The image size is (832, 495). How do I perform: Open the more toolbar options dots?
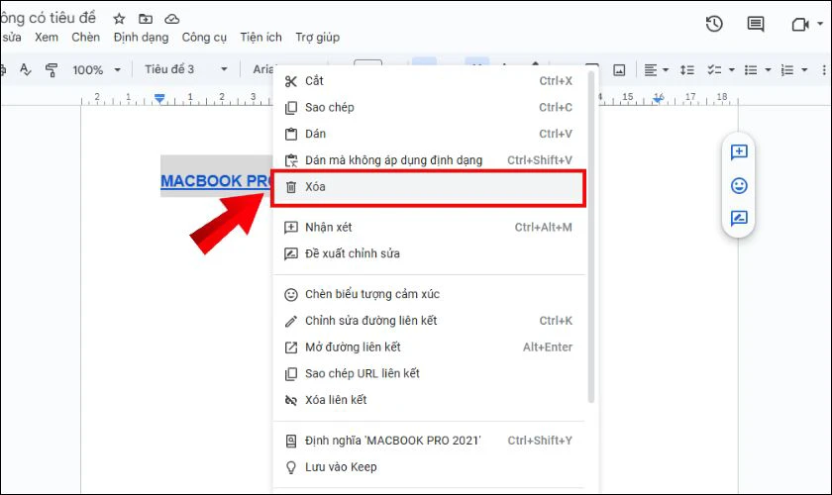pos(824,70)
